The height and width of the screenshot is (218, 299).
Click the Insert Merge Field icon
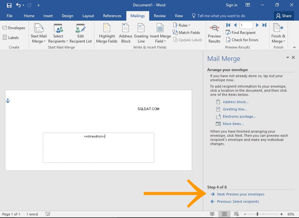[160, 28]
